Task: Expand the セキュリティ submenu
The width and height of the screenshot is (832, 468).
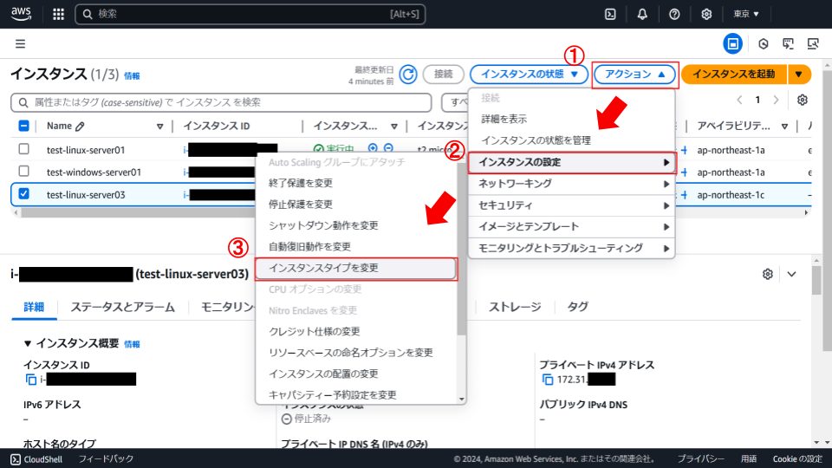Action: [572, 205]
